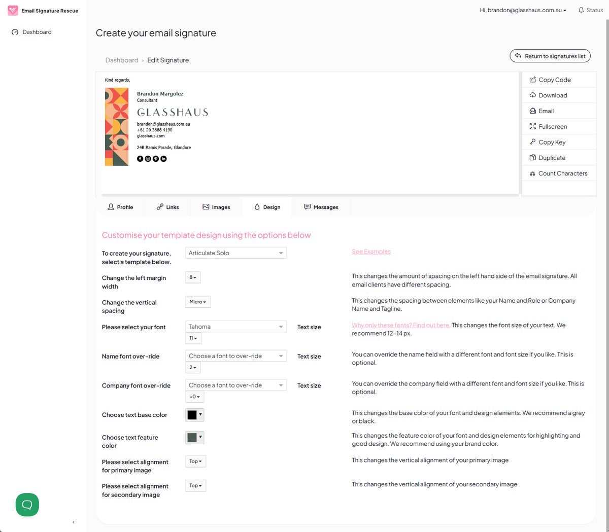The image size is (609, 532).
Task: Switch to the Design tab
Action: pos(267,207)
